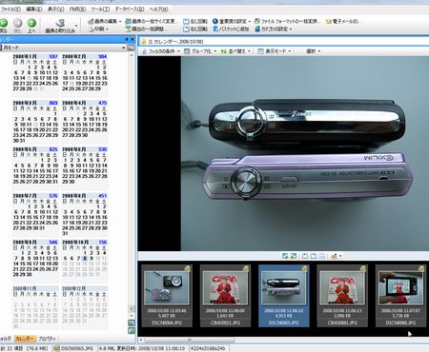
Task: Open the 表示(V) menu
Action: (55, 10)
